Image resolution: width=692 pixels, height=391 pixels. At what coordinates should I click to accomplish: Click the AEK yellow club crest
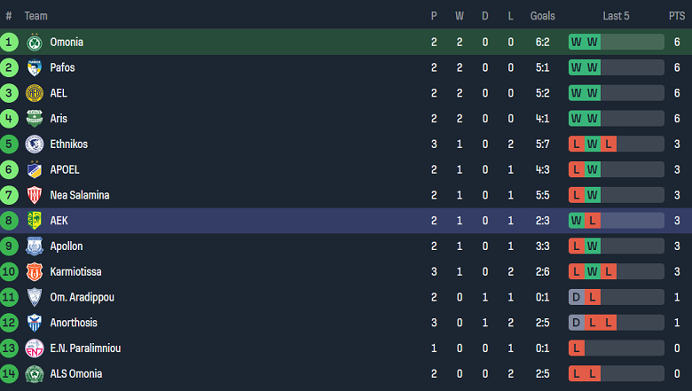click(35, 221)
